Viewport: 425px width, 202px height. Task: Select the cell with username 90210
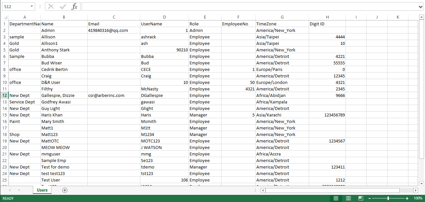click(164, 50)
